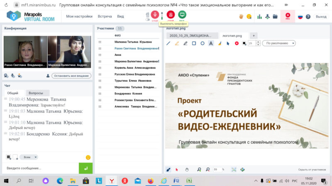Viewport: 332px width, 186px height.
Task: Open Excel from the Windows taskbar
Action: click(189, 181)
